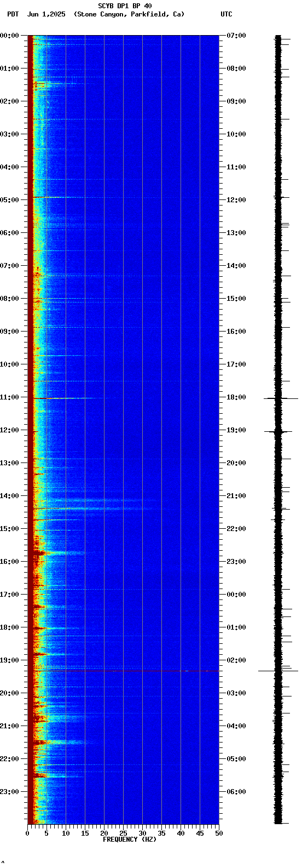
Task: Click the location text "(Stone Canyon, Parkfield, Ca)"
Action: (129, 14)
